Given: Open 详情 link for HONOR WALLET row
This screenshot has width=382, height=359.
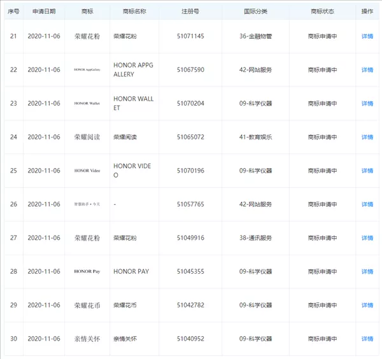Looking at the screenshot, I should tap(367, 104).
